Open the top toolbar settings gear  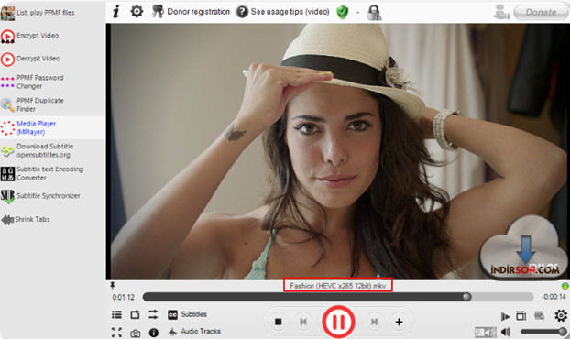137,12
